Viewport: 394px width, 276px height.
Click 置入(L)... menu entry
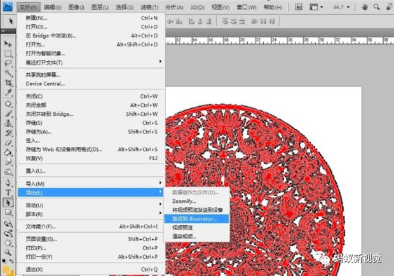91,171
